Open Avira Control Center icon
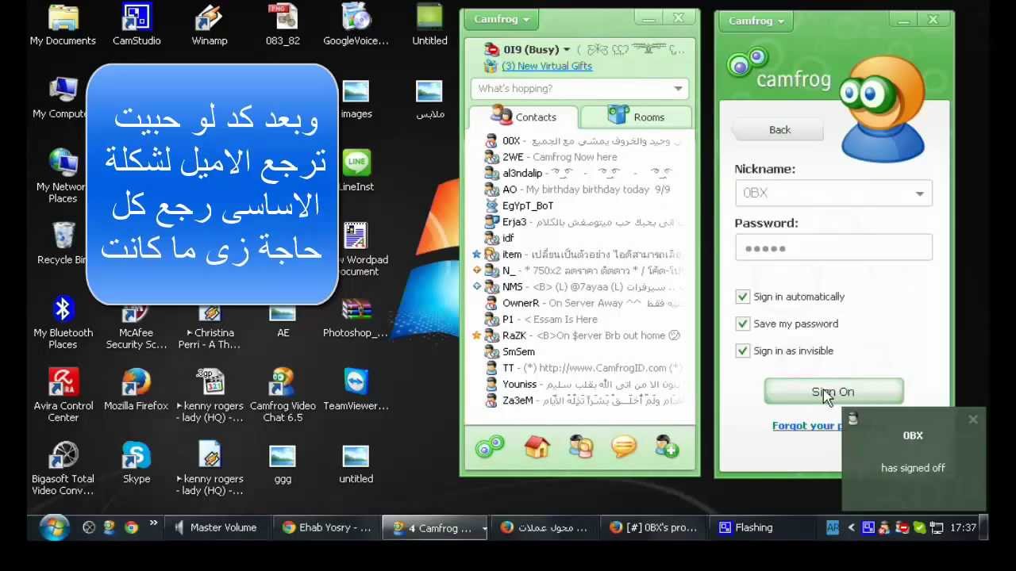Screen dimensions: 1016x571 point(63,395)
